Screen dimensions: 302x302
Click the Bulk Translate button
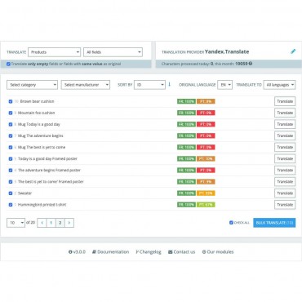pos(274,223)
